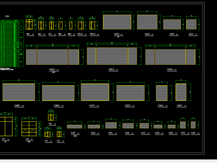
Task: Click the gray bar along the viewer's bottom edge
Action: click(108, 161)
